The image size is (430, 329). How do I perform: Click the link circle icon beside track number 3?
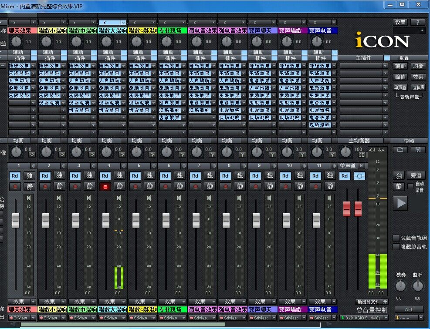click(94, 166)
